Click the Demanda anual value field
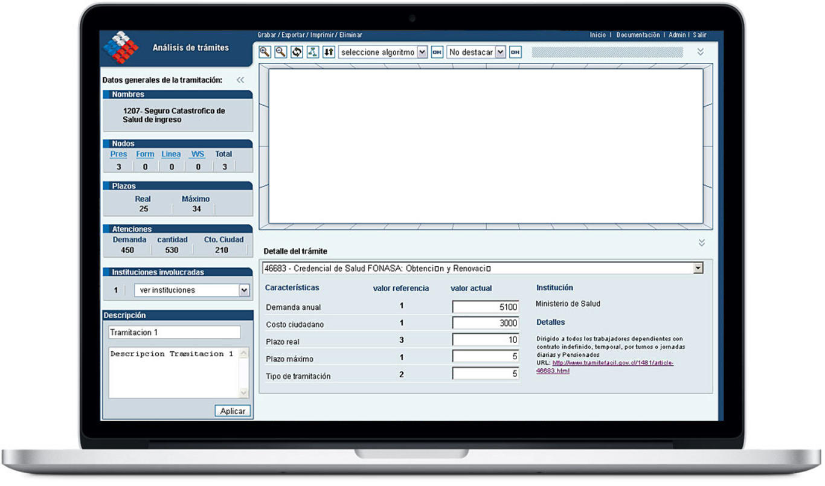The image size is (825, 486). pos(486,307)
